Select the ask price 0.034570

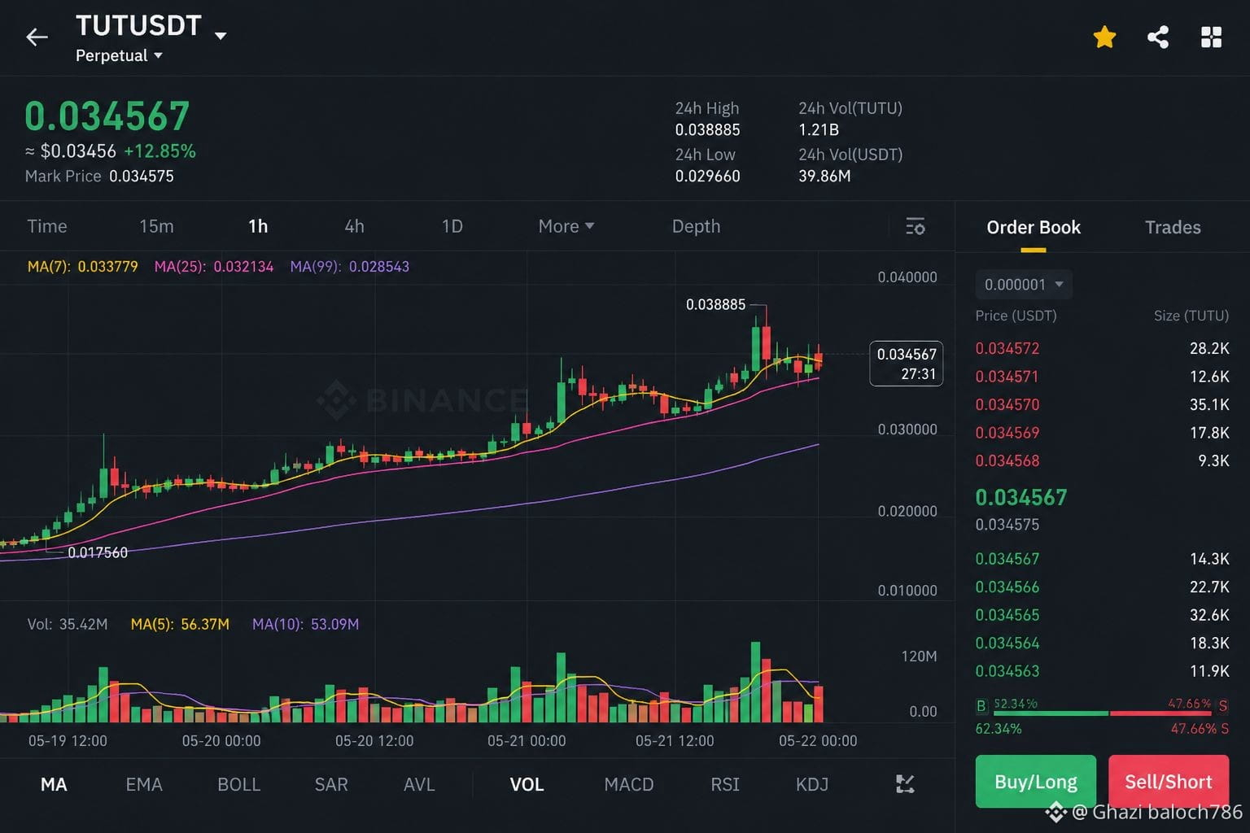pos(1007,404)
